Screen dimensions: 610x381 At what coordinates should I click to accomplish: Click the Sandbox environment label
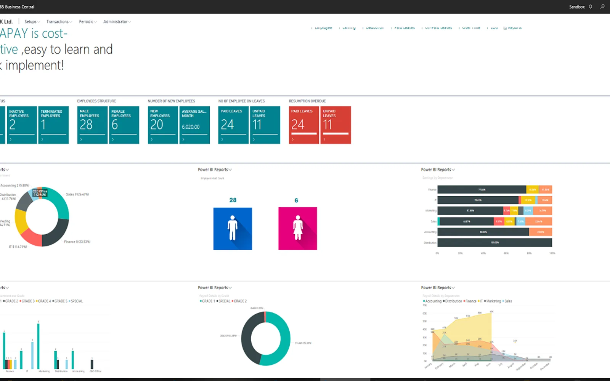(x=577, y=7)
